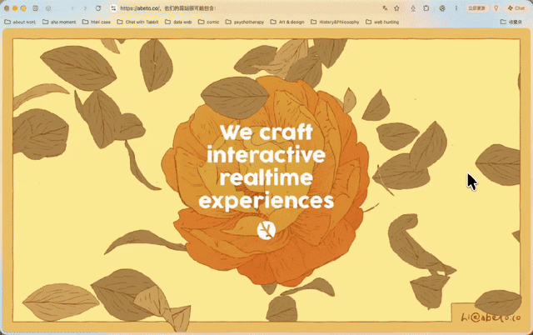
Task: Open the 'comic' bookmark folder
Action: coord(209,22)
